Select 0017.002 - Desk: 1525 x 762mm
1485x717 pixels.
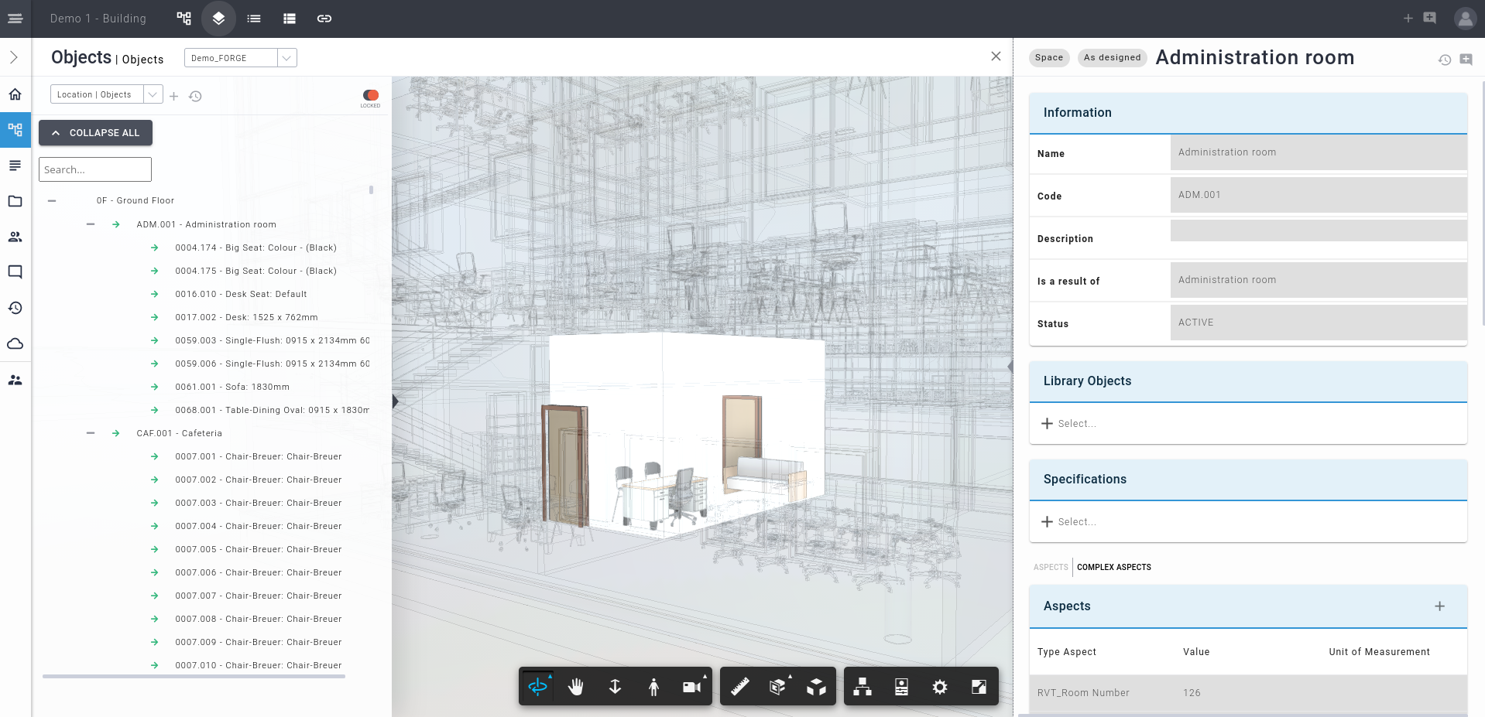[246, 317]
